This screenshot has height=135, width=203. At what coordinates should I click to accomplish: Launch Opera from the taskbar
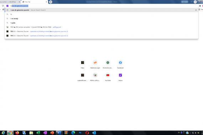87,133
